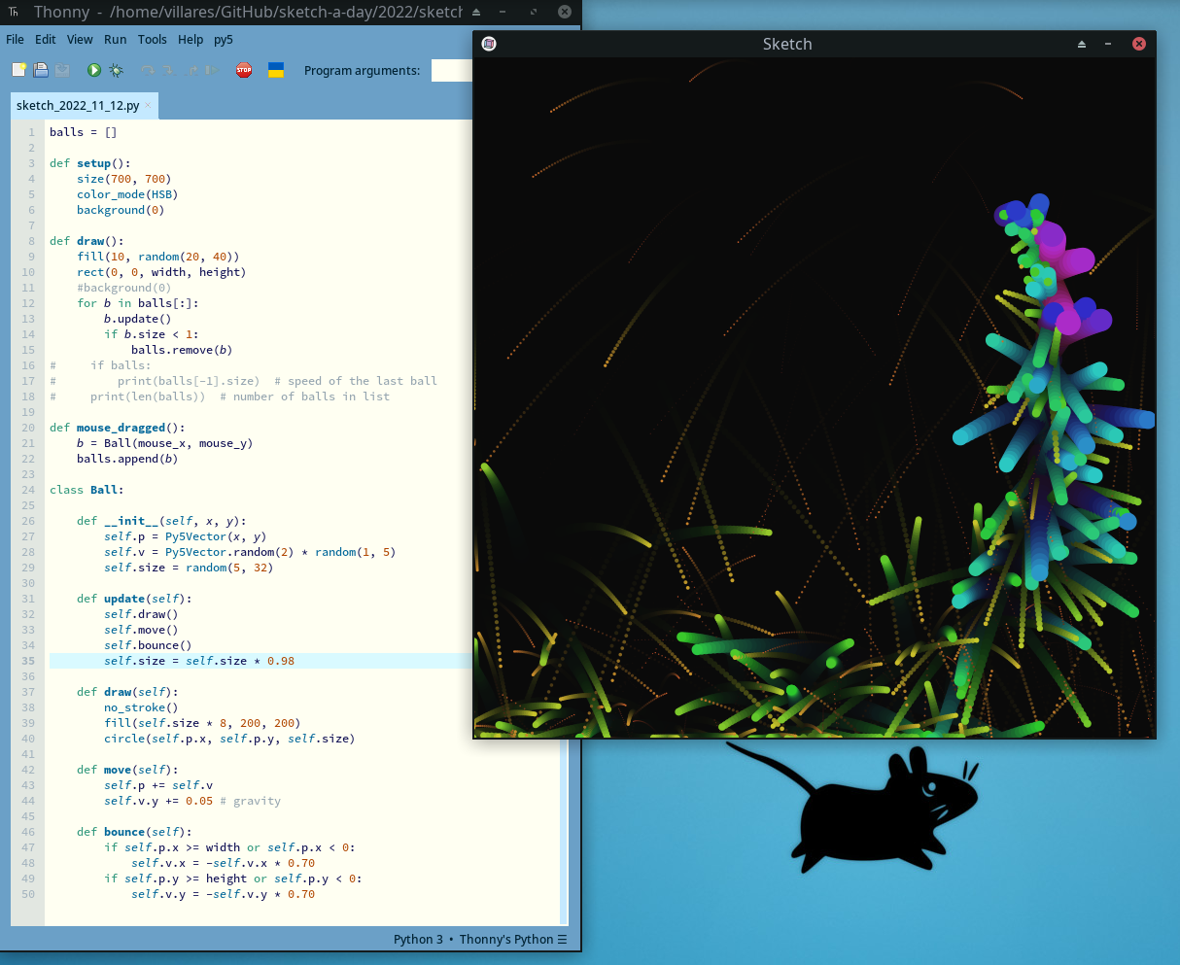This screenshot has width=1180, height=965.
Task: Open the File menu
Action: tap(16, 40)
